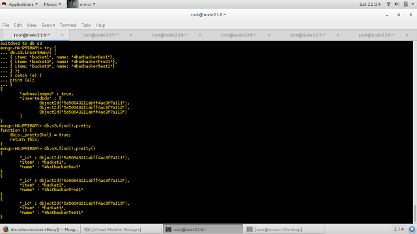This screenshot has width=417, height=234.
Task: Open the clock showing Sat 11:24
Action: pos(370,5)
